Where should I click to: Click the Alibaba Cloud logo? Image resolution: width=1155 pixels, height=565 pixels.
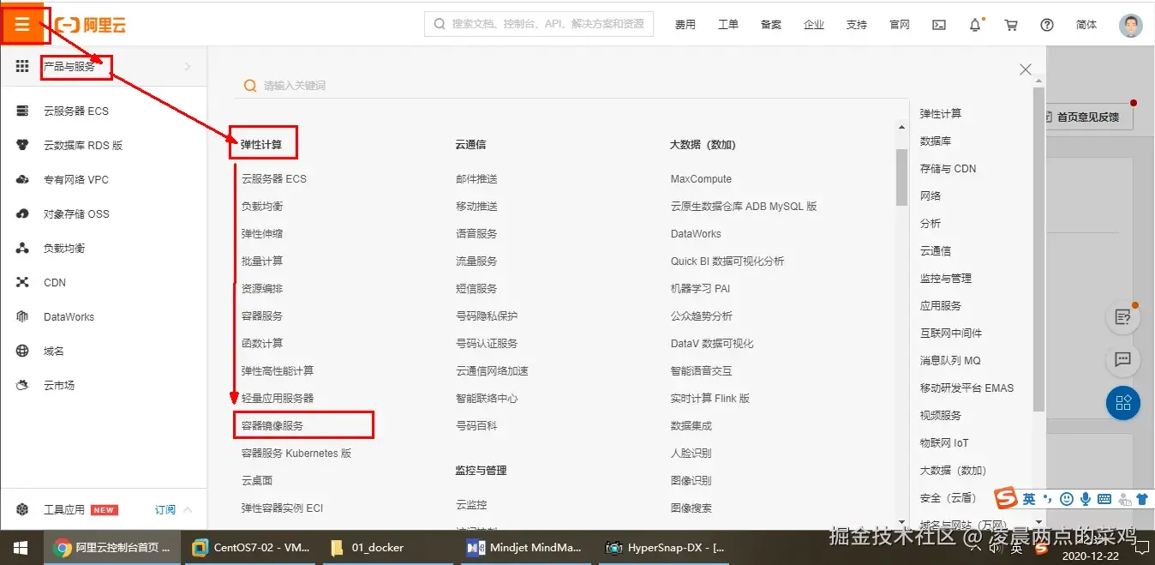(91, 25)
